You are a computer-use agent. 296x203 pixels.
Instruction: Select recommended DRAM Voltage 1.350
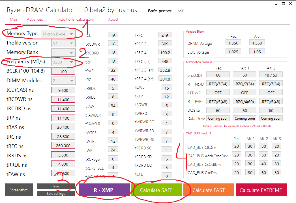coord(233,43)
